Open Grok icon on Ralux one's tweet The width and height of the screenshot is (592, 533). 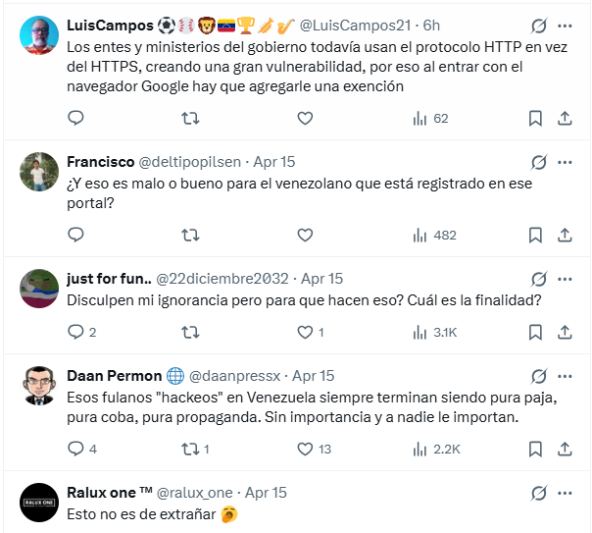pos(538,493)
